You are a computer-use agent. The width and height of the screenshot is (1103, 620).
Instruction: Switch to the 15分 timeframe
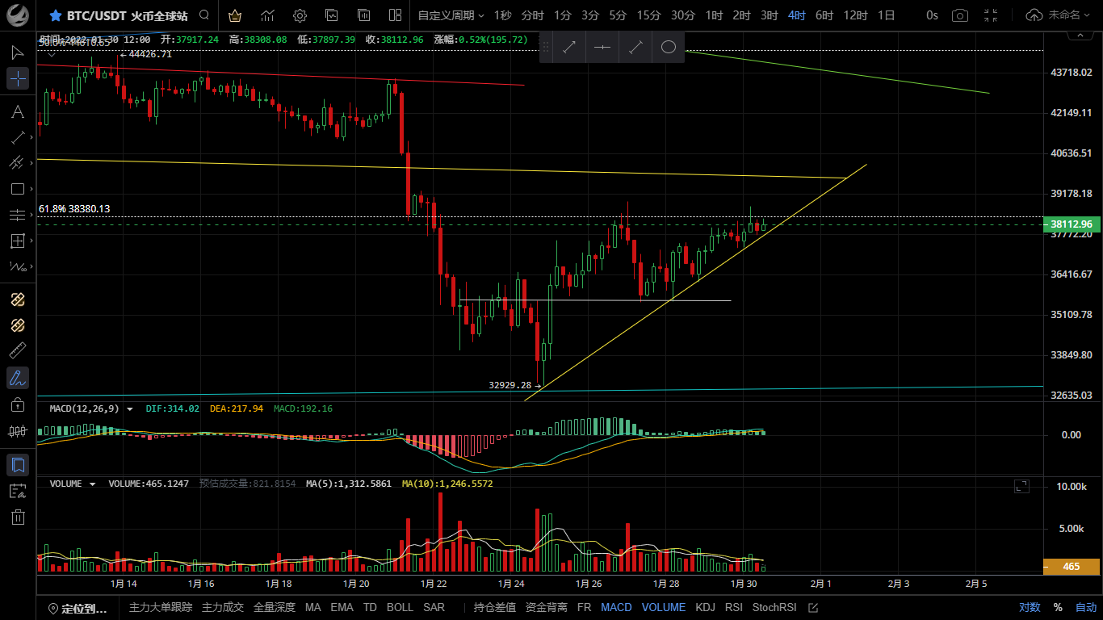(648, 15)
